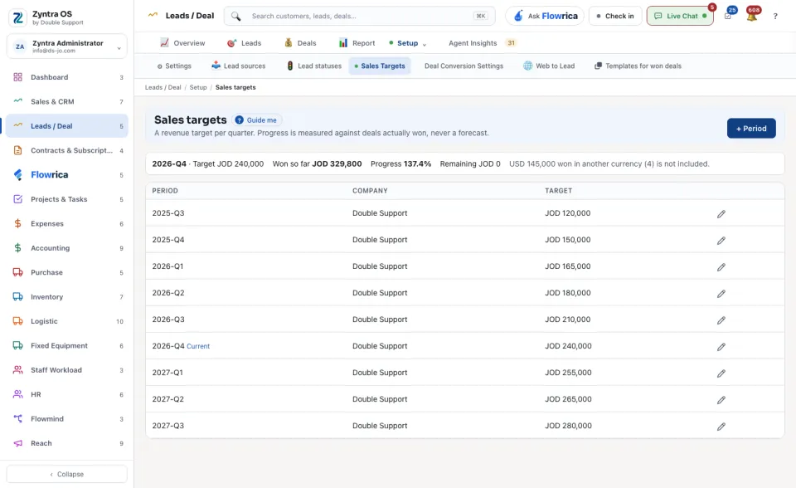
Task: Open the notifications bell icon
Action: 752,17
